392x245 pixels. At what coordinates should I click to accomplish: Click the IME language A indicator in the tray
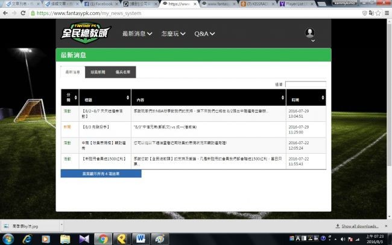298,238
